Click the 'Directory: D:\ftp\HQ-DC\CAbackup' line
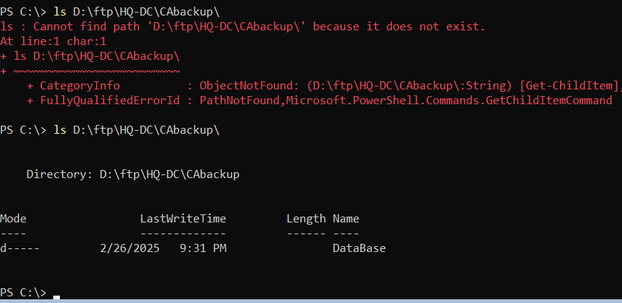The image size is (622, 303). (x=133, y=174)
